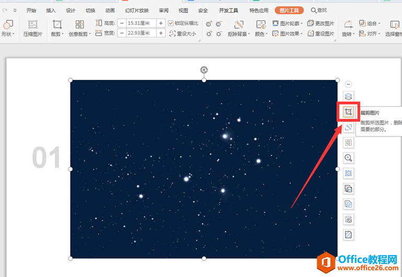Click the 更改图片 change picture button
The height and width of the screenshot is (277, 402).
point(321,24)
